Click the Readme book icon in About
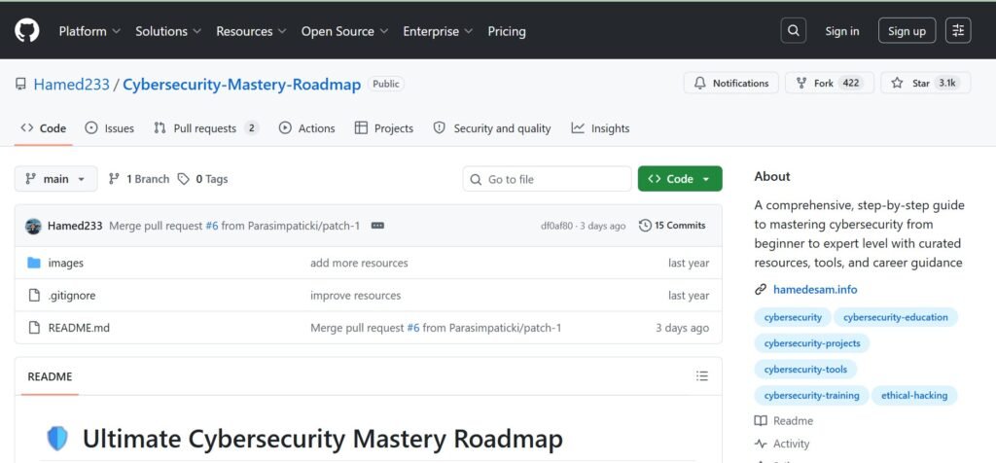996x463 pixels. 761,420
